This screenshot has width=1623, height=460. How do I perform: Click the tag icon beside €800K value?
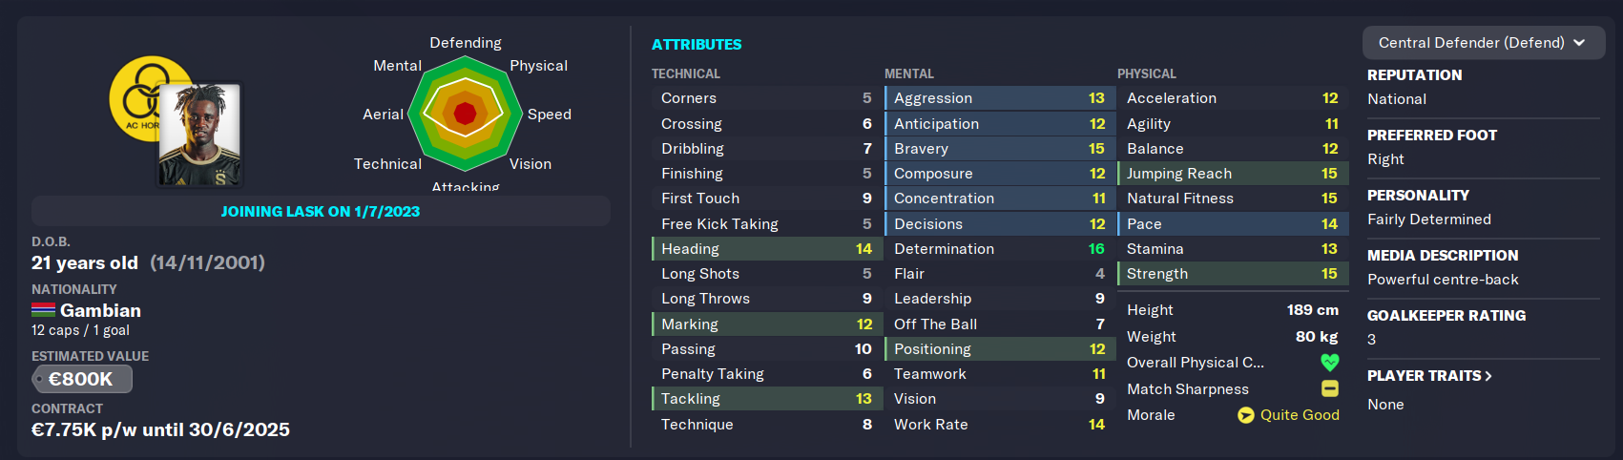pos(39,379)
